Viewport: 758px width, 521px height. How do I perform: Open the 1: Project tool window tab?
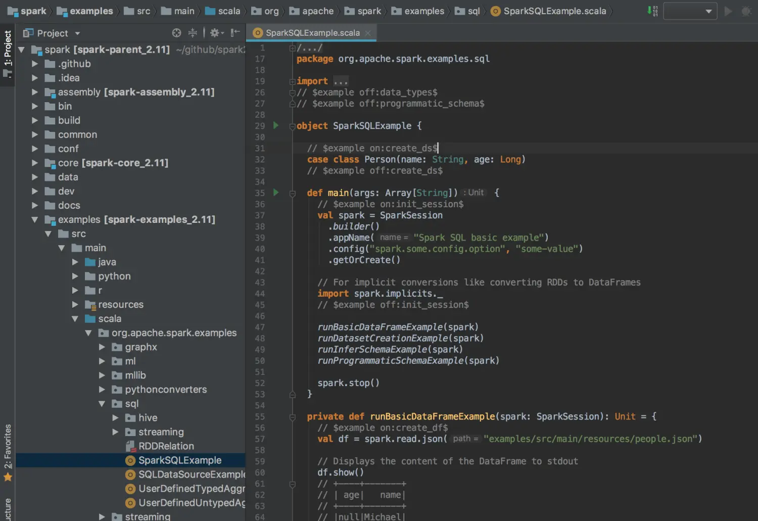coord(8,54)
